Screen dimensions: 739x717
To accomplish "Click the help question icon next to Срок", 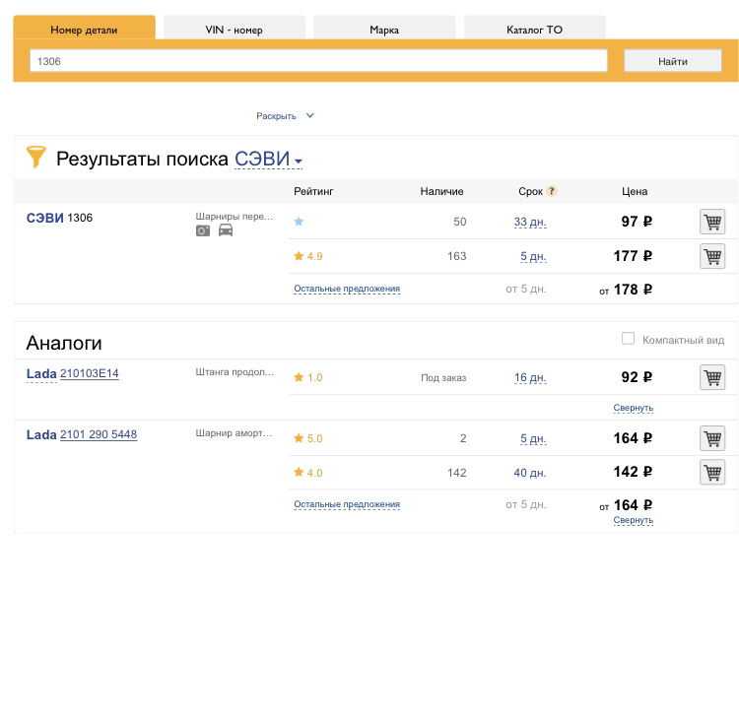I will point(552,191).
